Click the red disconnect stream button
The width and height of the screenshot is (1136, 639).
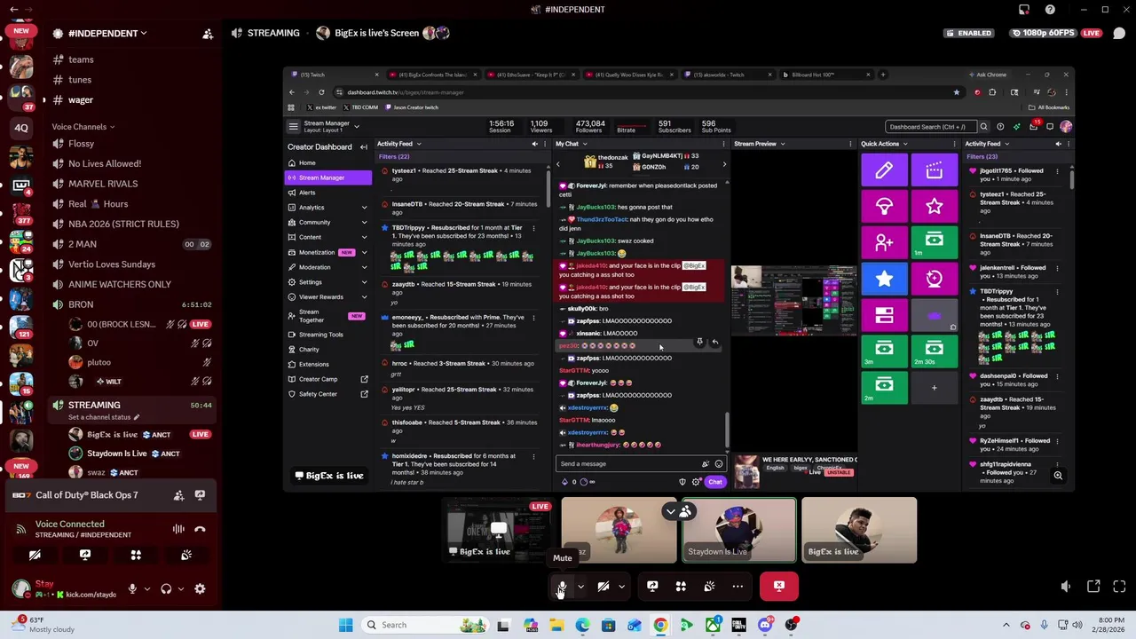[x=779, y=586]
